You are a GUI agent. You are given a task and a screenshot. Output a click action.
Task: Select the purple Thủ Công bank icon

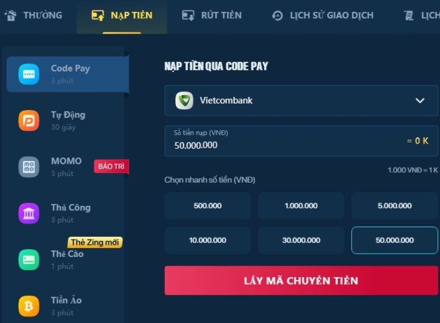point(29,213)
